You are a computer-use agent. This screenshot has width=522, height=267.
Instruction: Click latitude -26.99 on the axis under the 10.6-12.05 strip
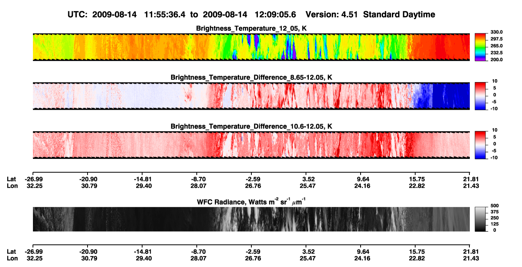click(34, 179)
